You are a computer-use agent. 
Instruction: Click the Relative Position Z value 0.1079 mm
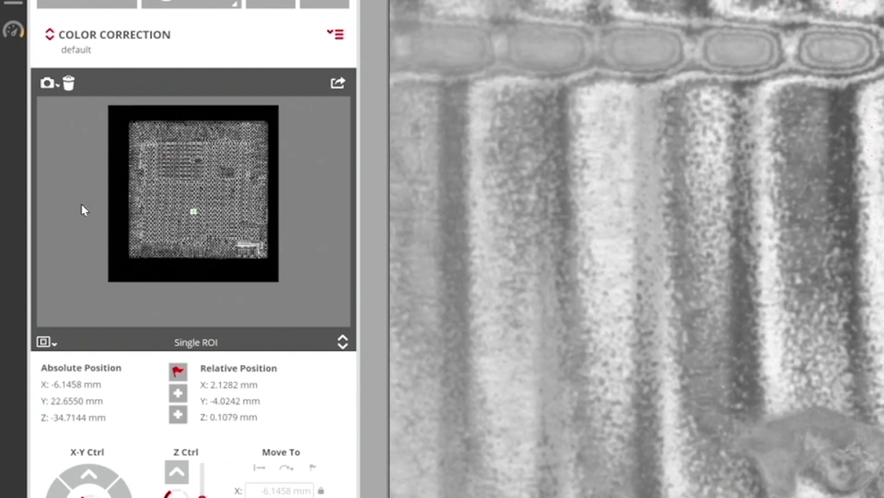228,418
